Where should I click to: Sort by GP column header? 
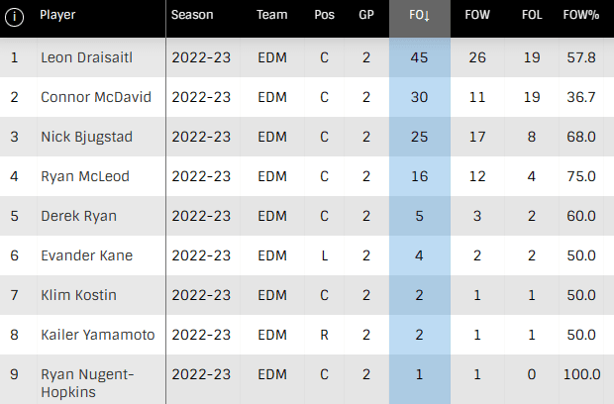pyautogui.click(x=366, y=16)
